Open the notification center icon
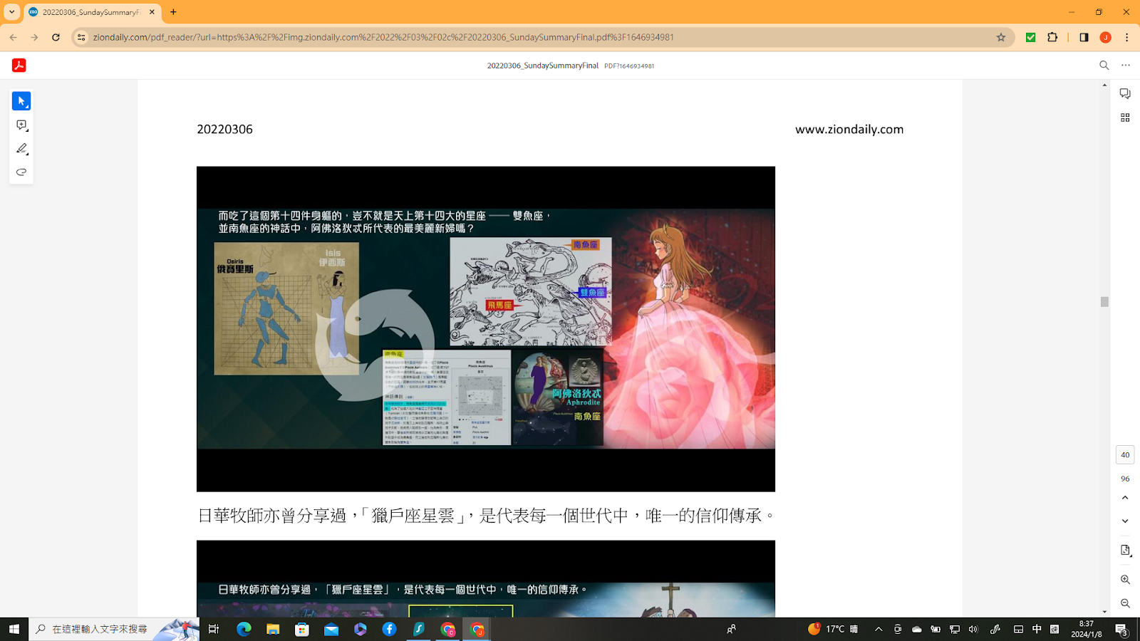Viewport: 1140px width, 641px height. 1121,630
